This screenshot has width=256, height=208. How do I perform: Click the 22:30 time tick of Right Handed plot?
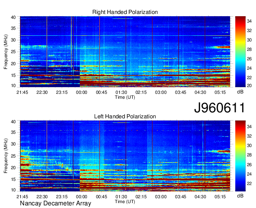[x=42, y=92]
